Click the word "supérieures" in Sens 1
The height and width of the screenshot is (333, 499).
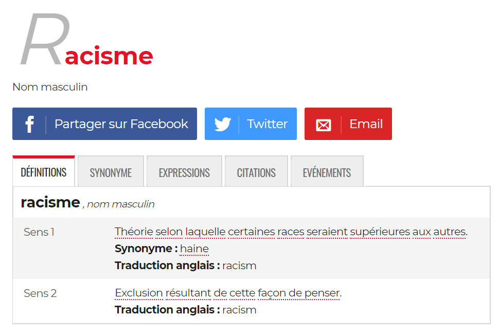click(380, 232)
